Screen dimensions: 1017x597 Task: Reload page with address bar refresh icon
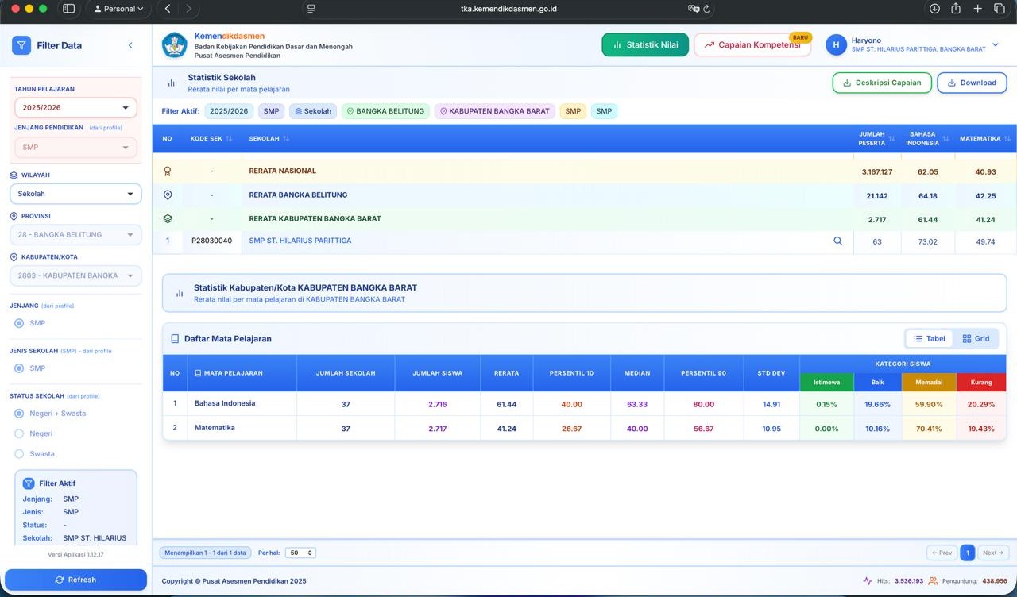[x=707, y=9]
